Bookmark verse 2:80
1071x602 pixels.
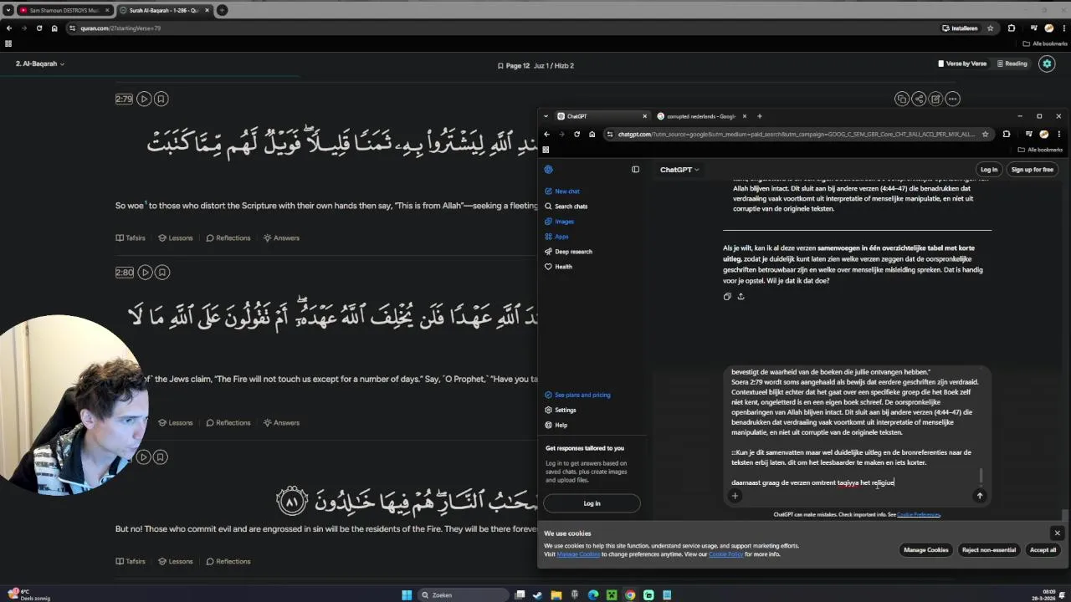(162, 272)
